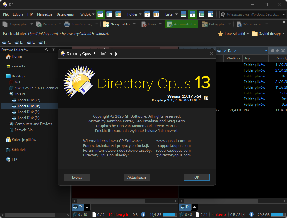The image size is (287, 218).
Task: Click the Twórcy button
Action: tap(77, 177)
